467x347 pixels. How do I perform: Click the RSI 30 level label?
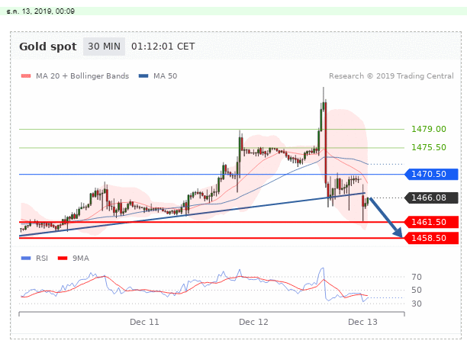click(x=417, y=304)
